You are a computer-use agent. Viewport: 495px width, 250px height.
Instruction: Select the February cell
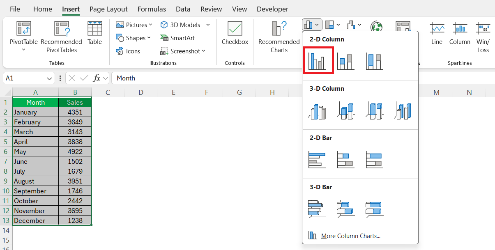tap(35, 122)
